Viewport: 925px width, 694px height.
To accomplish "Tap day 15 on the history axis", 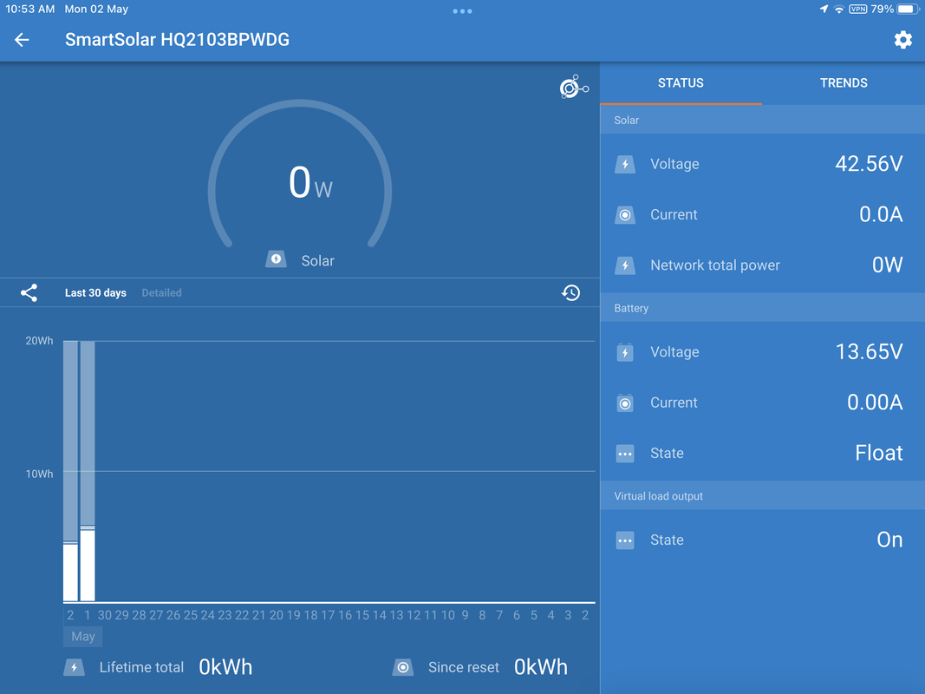I will [x=362, y=616].
